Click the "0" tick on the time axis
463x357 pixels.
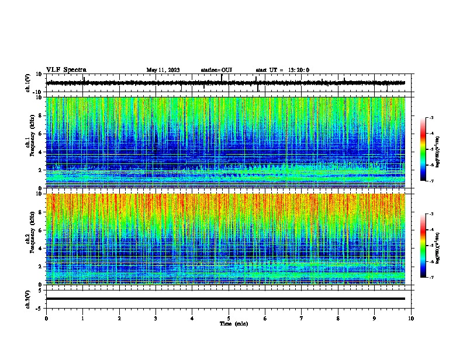pyautogui.click(x=46, y=318)
